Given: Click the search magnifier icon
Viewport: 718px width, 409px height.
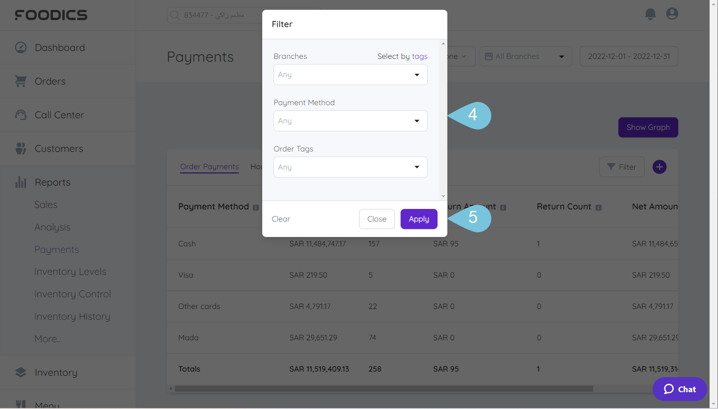Looking at the screenshot, I should click(175, 15).
